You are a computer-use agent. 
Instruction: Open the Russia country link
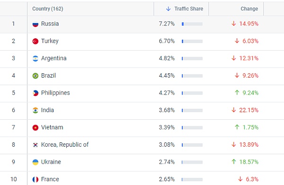[50, 24]
